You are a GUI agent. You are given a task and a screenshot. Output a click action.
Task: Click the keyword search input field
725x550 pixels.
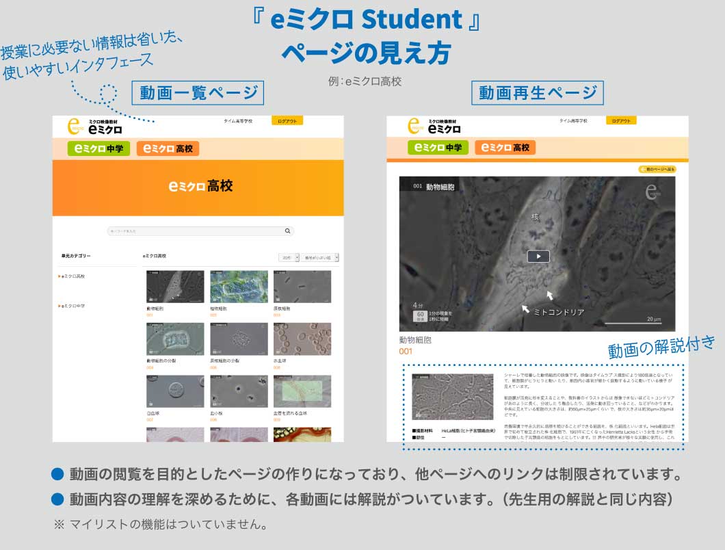pyautogui.click(x=195, y=231)
